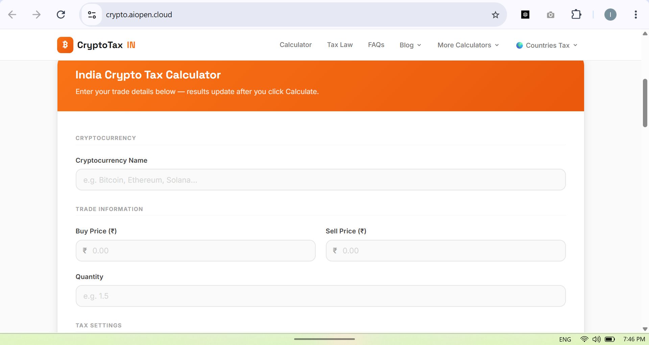Image resolution: width=649 pixels, height=345 pixels.
Task: Click the Quantity field label
Action: tap(90, 277)
